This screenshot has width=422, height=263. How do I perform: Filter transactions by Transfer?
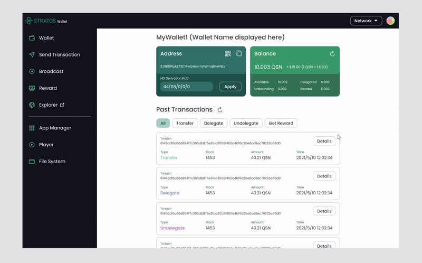[185, 123]
